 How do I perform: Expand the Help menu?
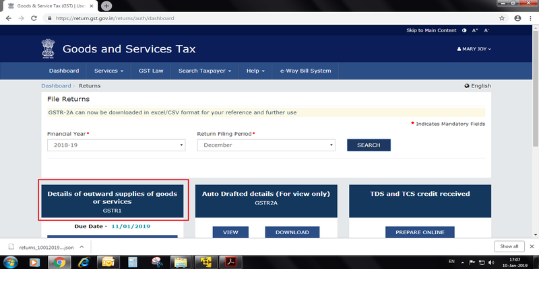tap(255, 71)
